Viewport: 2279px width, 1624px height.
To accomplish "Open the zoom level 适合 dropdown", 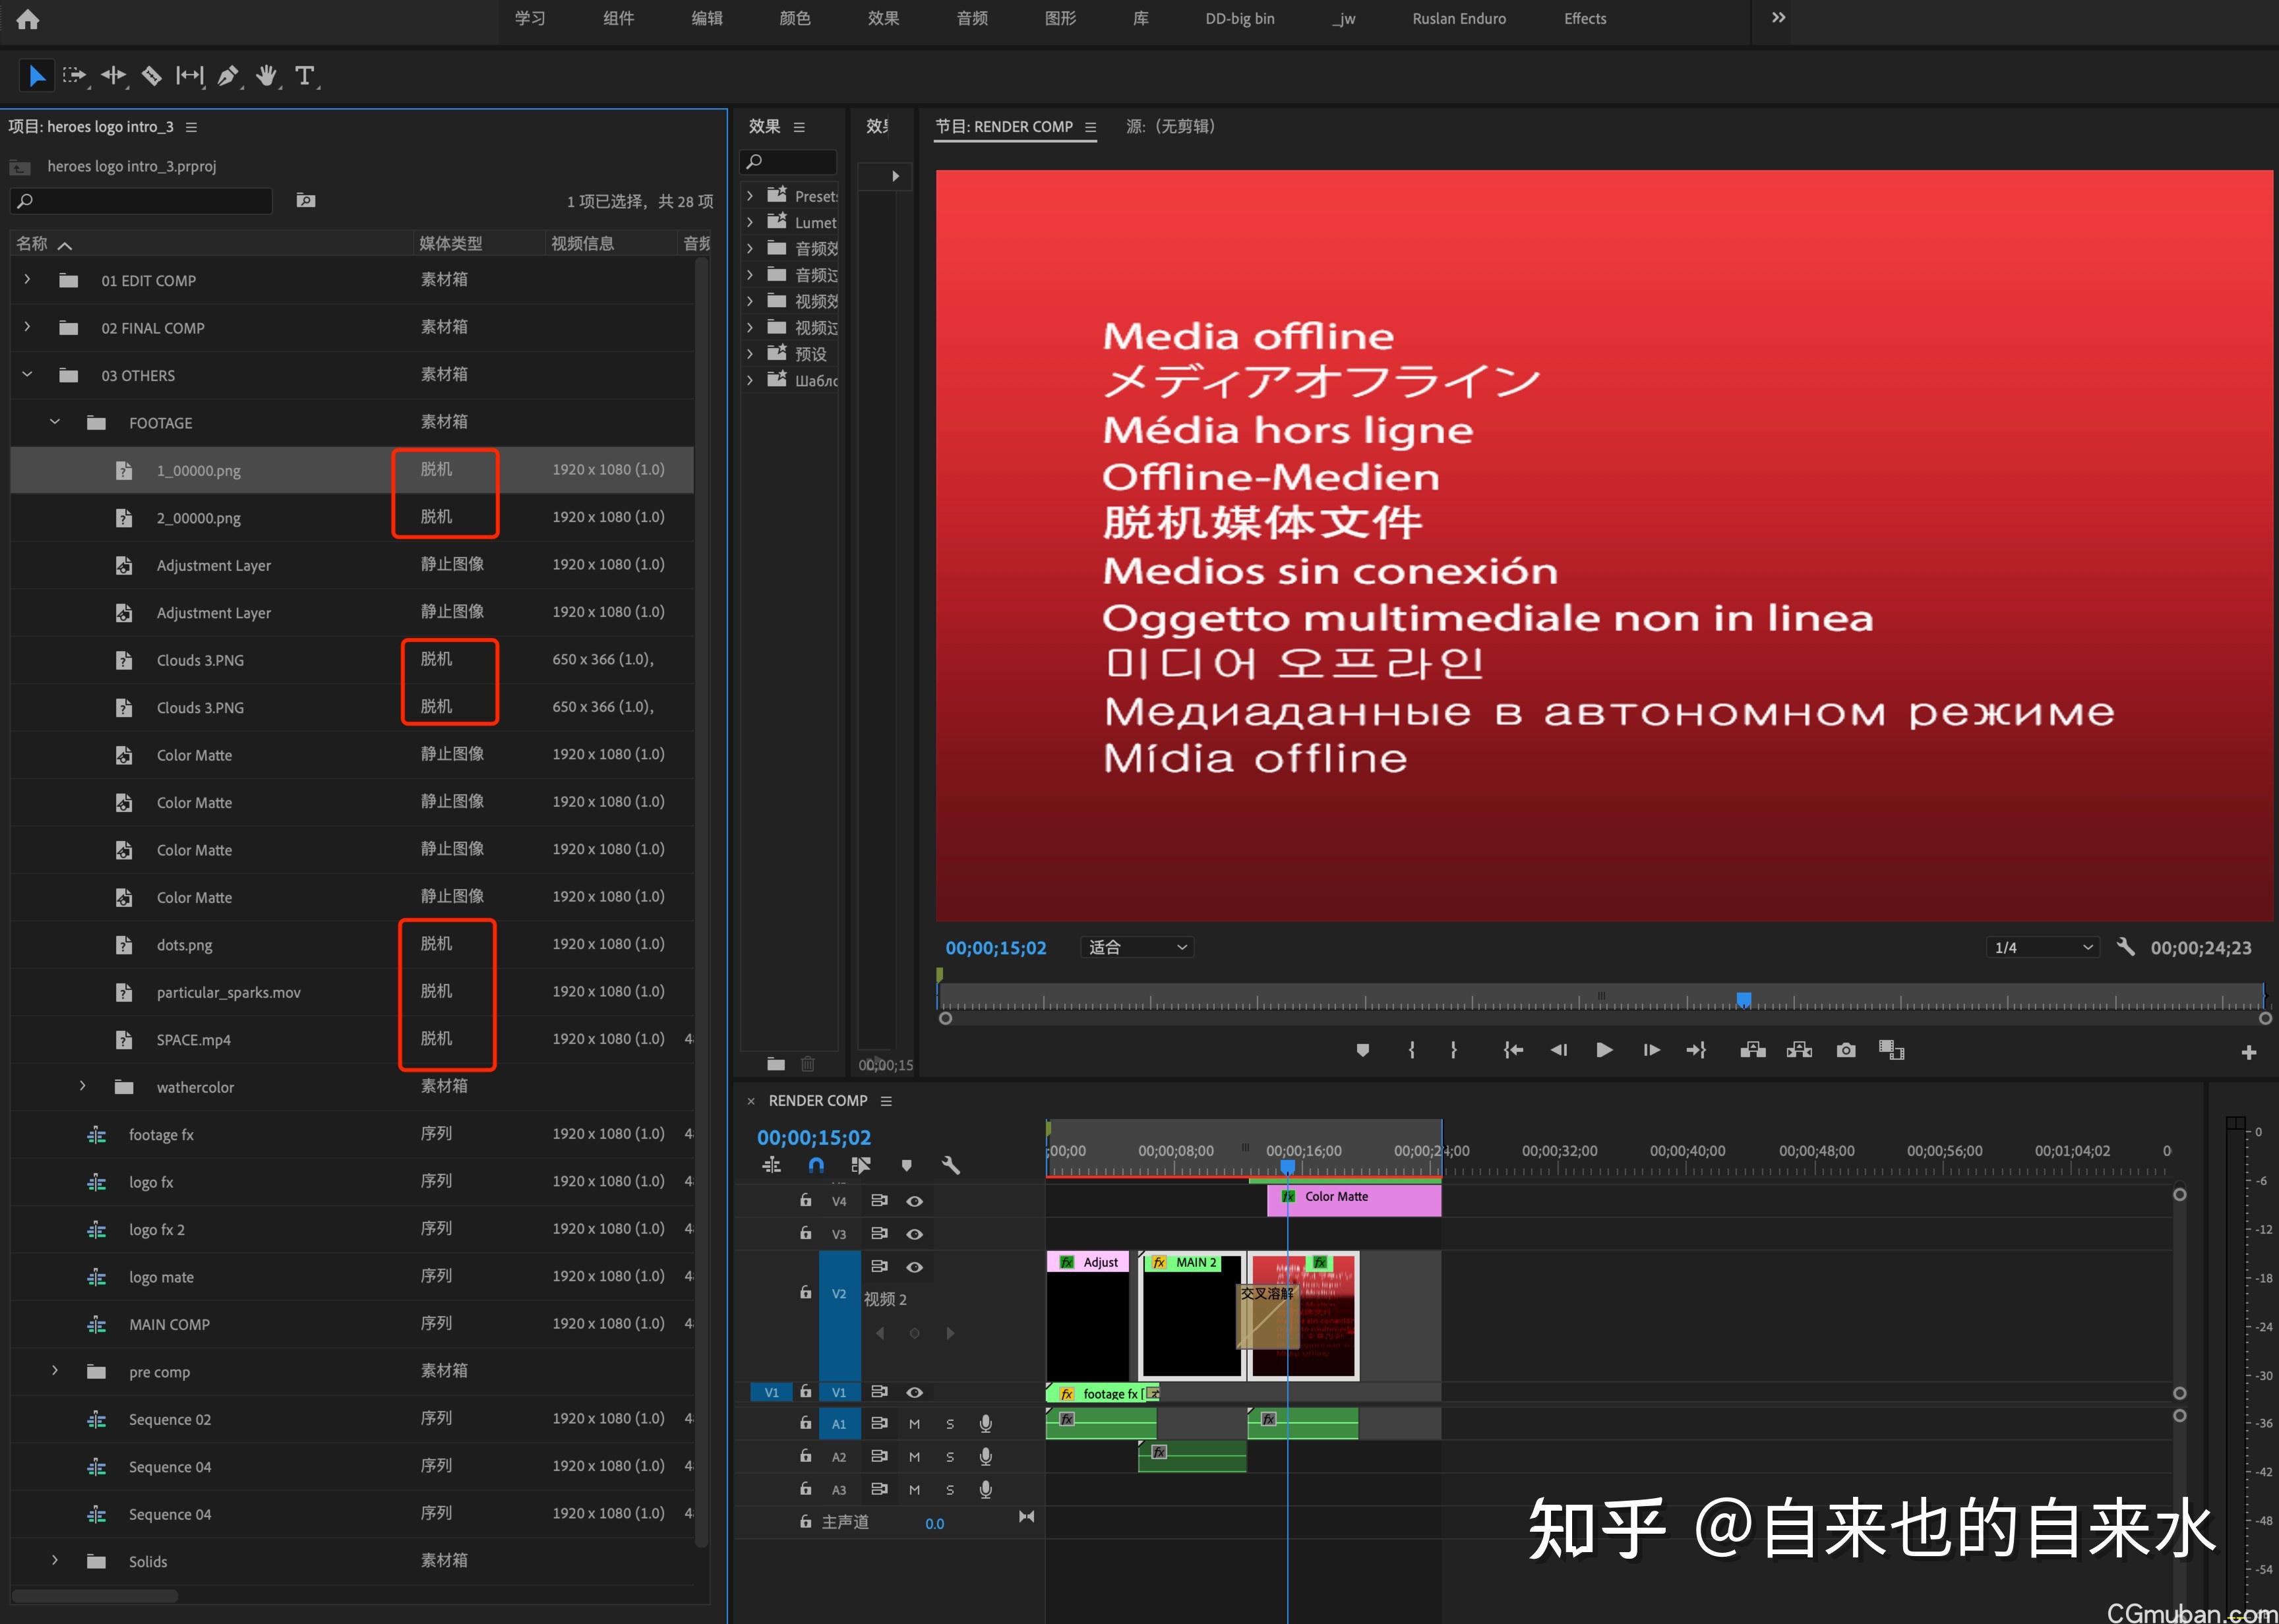I will (1136, 947).
